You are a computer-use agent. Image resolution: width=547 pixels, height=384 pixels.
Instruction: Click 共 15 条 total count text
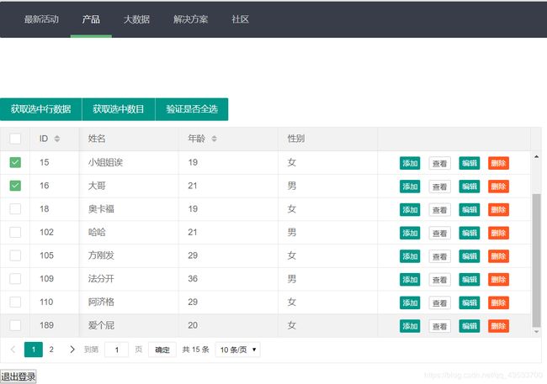pyautogui.click(x=195, y=350)
